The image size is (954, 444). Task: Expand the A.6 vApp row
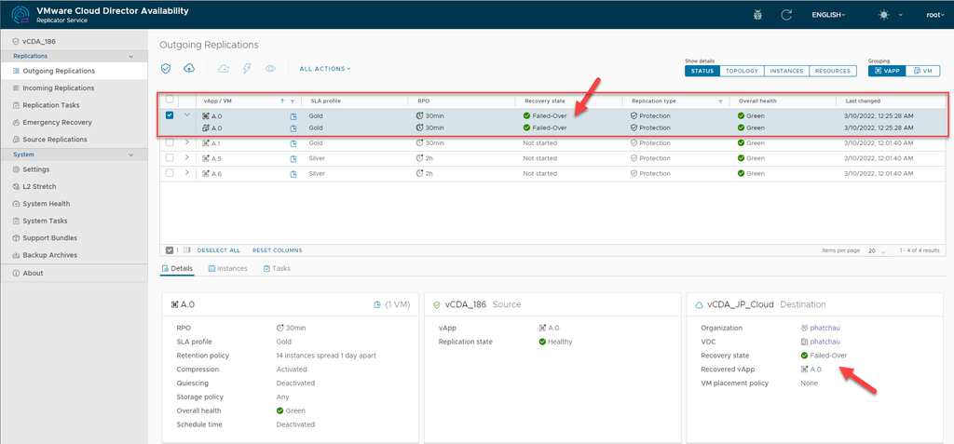point(186,173)
